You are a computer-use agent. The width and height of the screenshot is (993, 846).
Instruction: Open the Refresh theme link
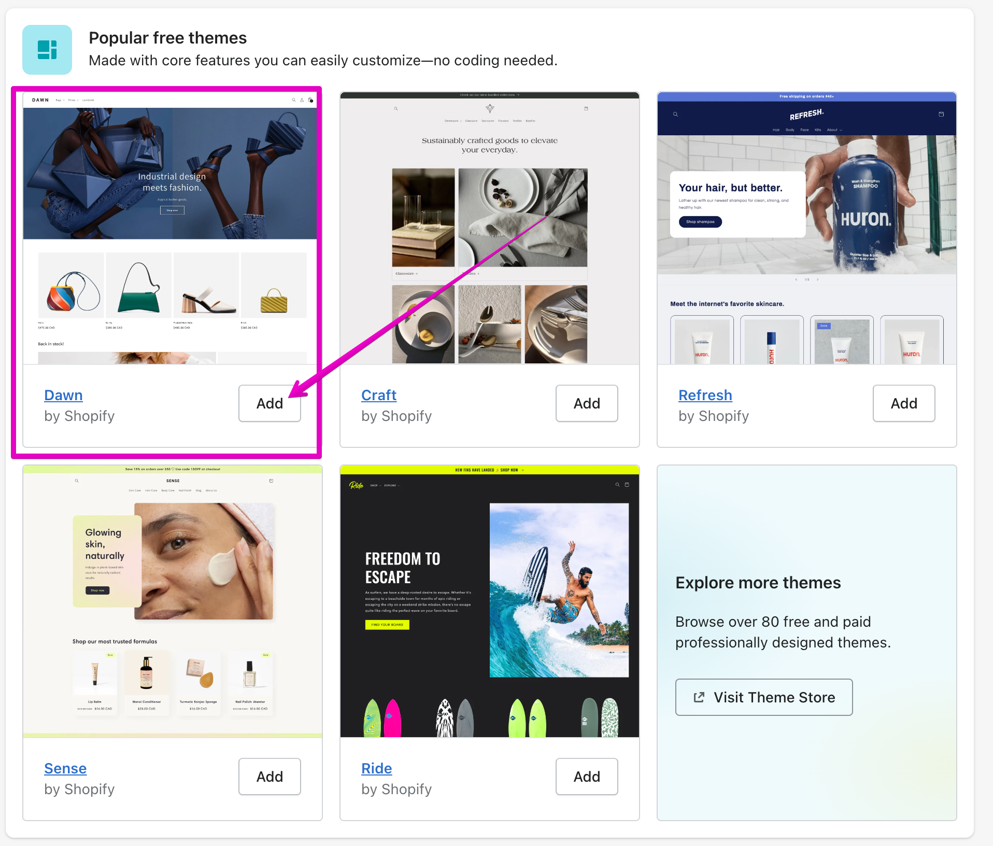705,395
